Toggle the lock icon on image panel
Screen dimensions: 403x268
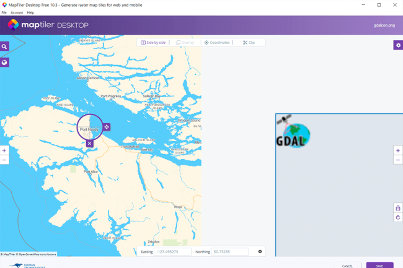click(398, 208)
